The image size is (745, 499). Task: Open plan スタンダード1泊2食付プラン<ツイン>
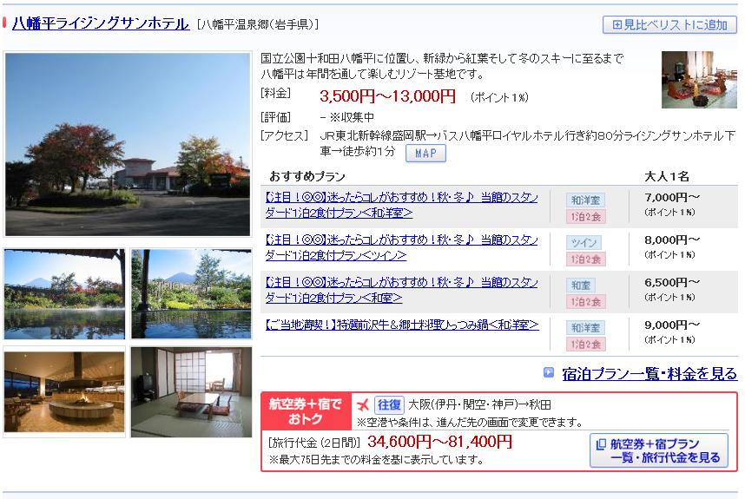tap(401, 248)
